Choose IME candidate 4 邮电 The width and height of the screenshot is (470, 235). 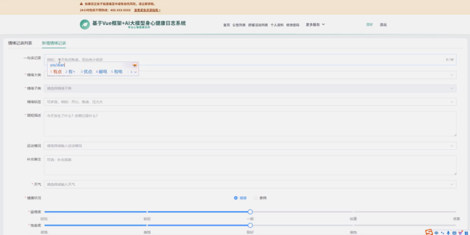[102, 72]
